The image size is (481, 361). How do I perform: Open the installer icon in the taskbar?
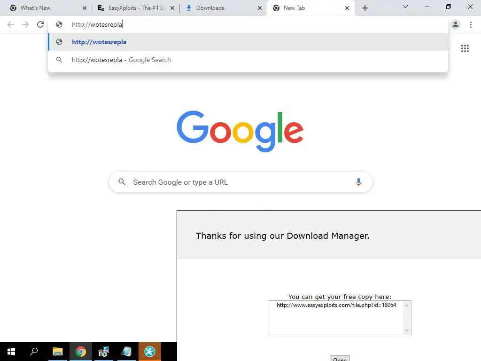(103, 352)
